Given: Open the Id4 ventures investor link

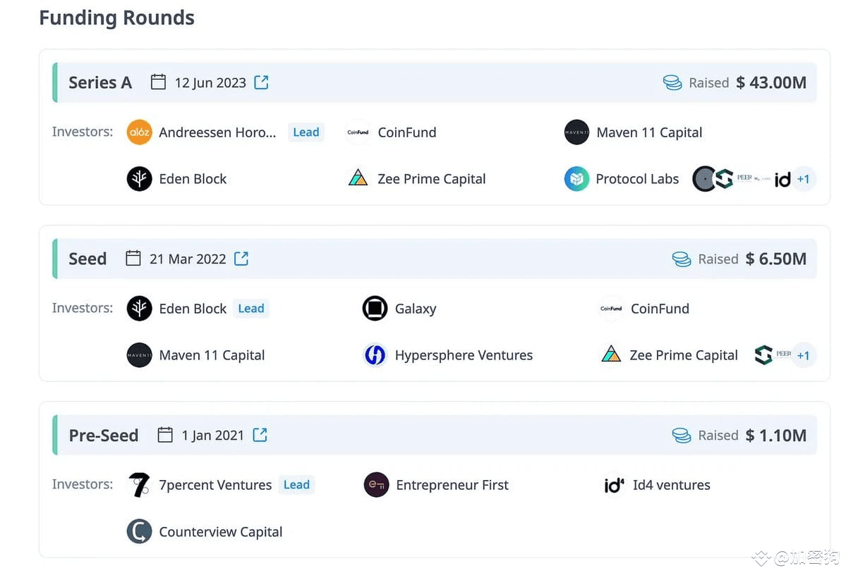Looking at the screenshot, I should coord(671,485).
